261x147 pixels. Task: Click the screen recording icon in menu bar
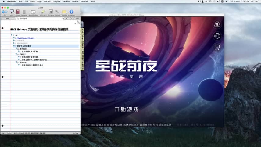(199, 2)
